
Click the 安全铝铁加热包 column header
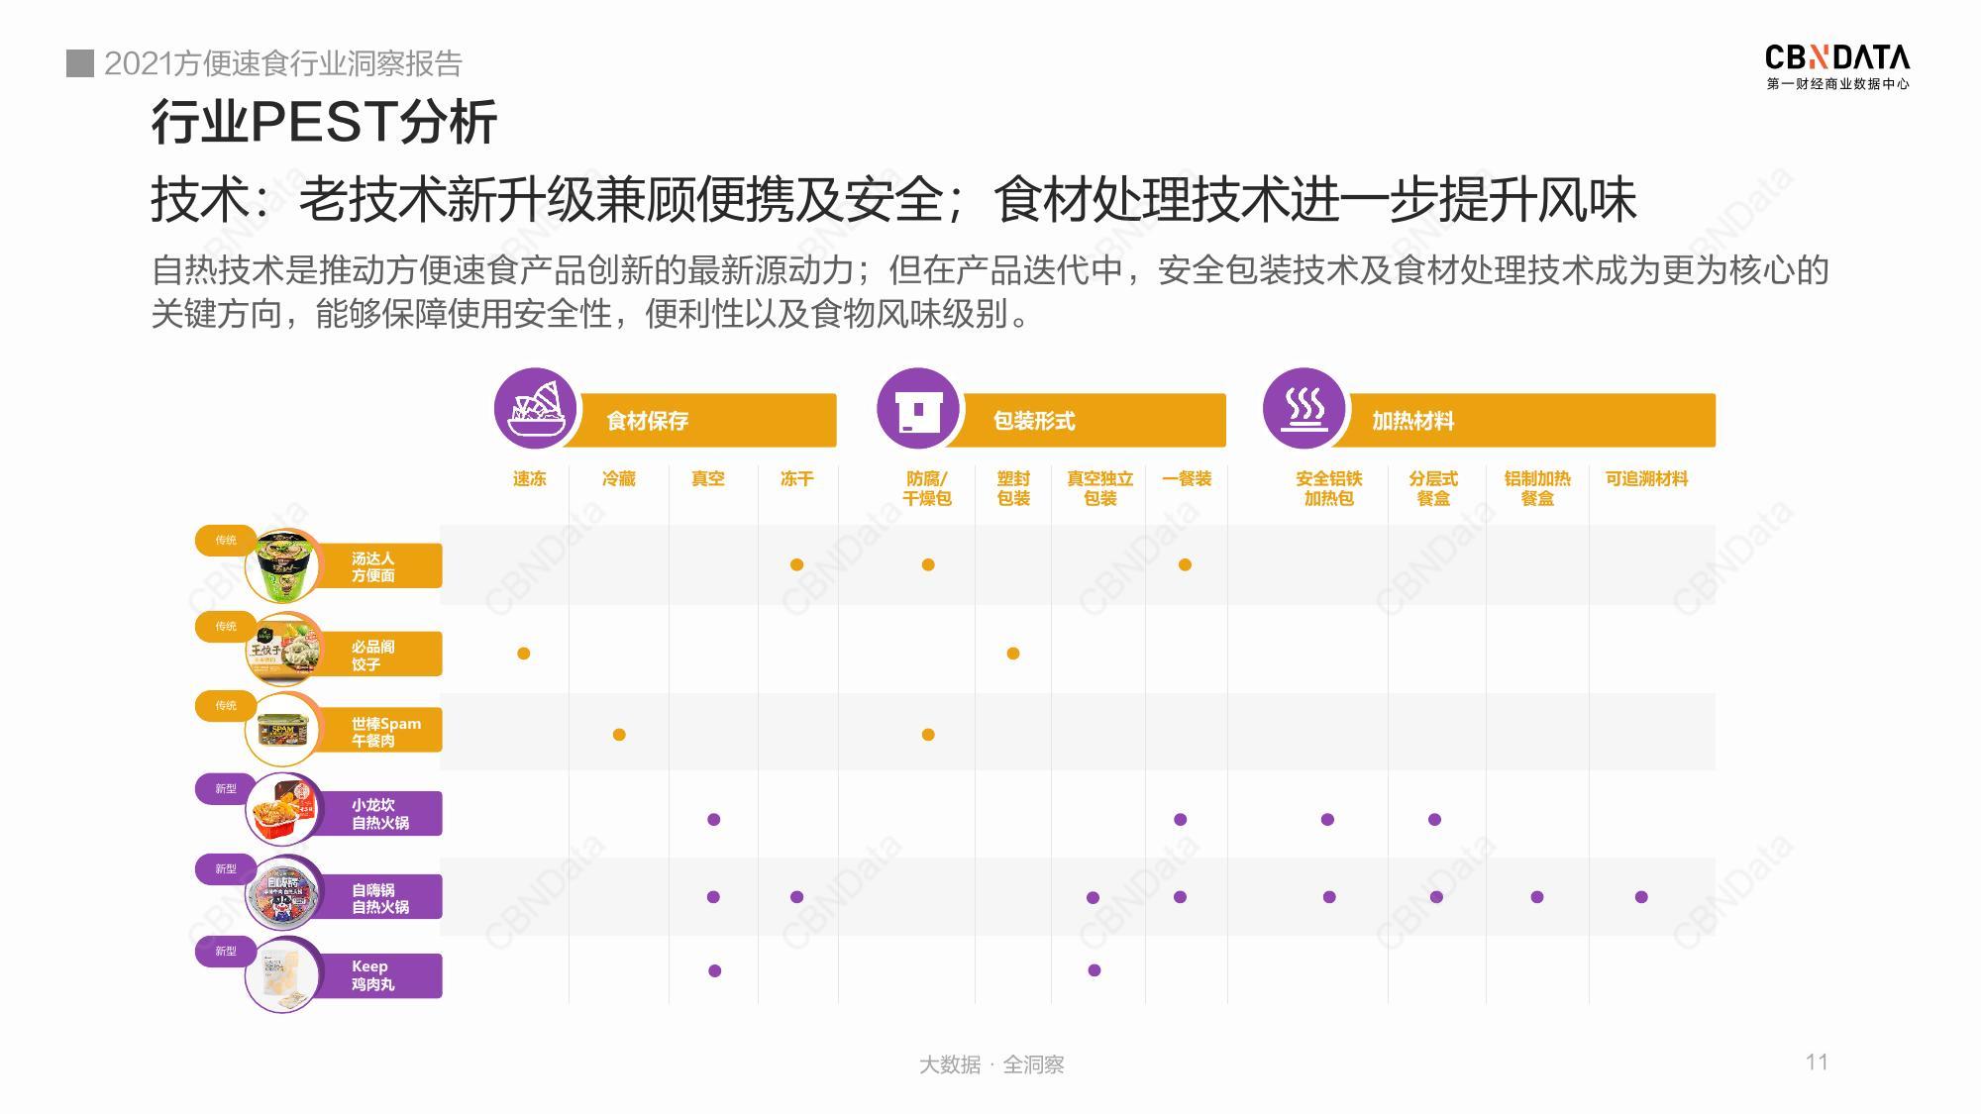pos(1329,488)
